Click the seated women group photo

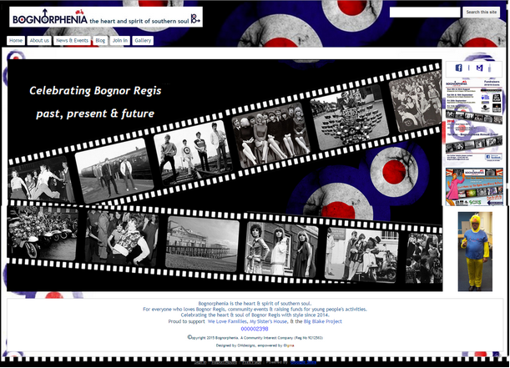click(271, 134)
